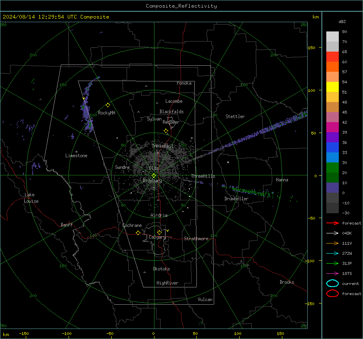363x339 pixels.
Task: Click the asterisk marker above Limestone
Action: pyautogui.click(x=76, y=152)
